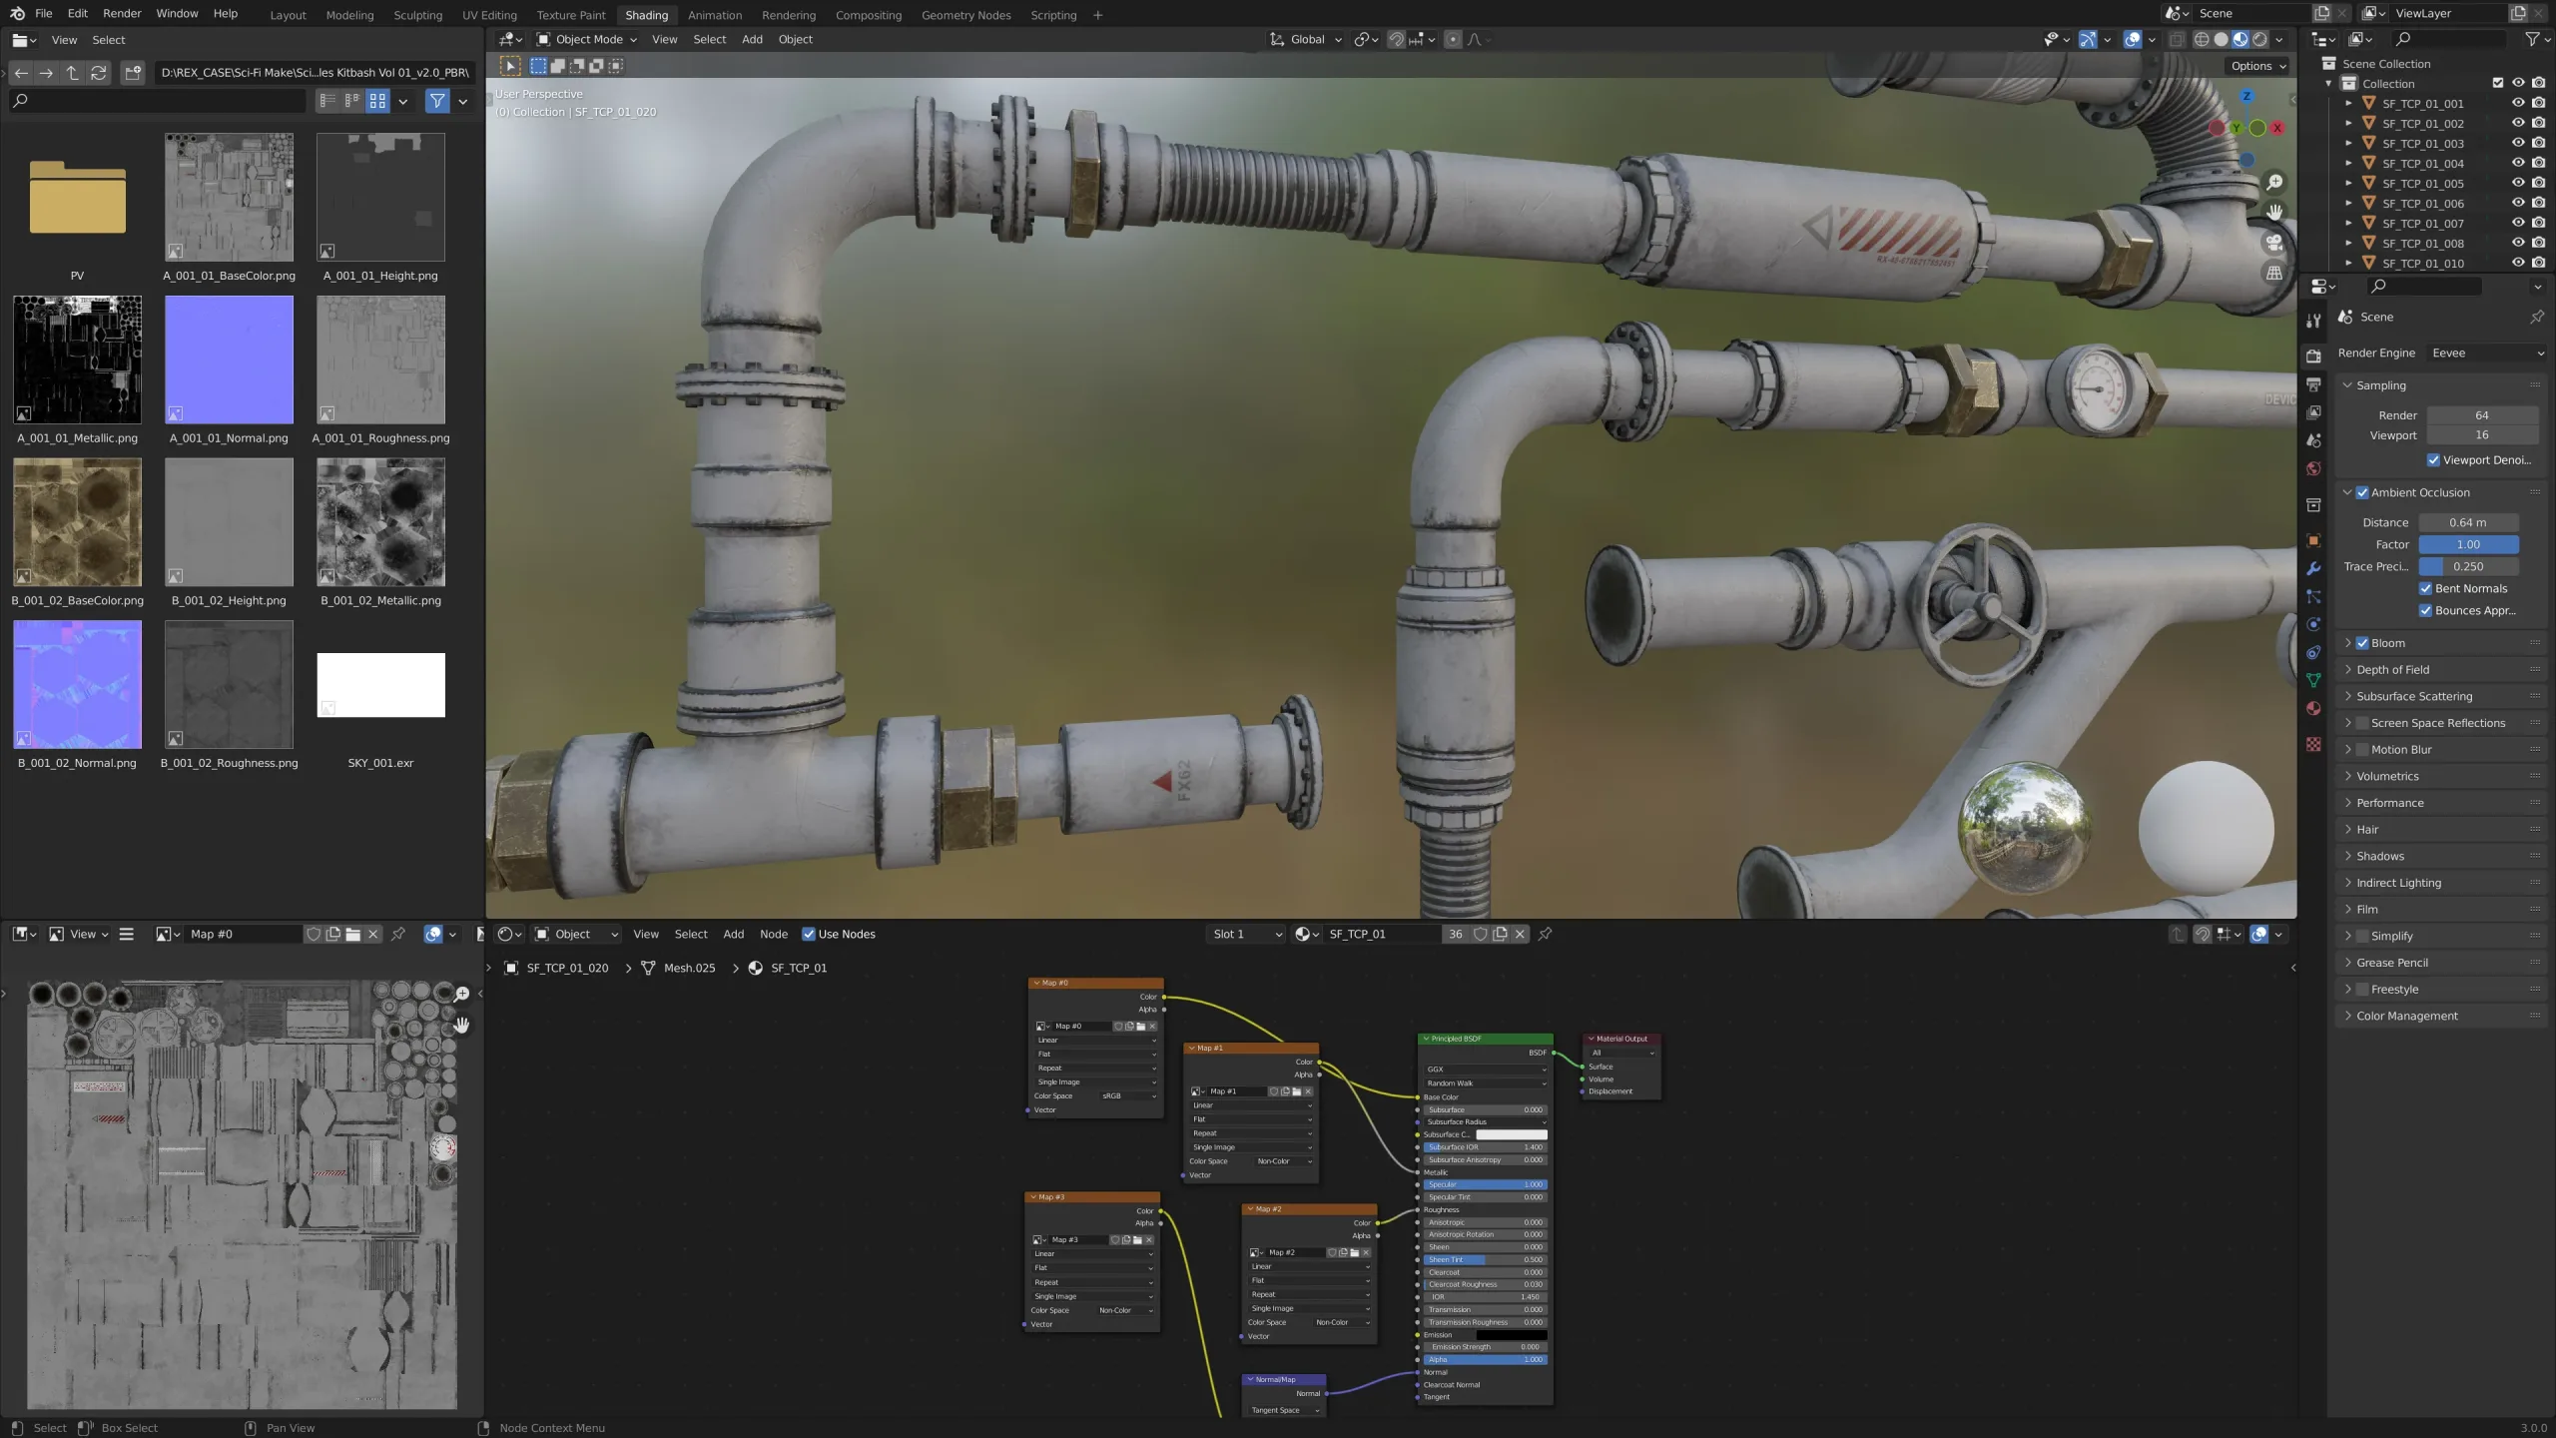Switch to the Scripting workspace tab
The width and height of the screenshot is (2556, 1438).
(x=1052, y=15)
